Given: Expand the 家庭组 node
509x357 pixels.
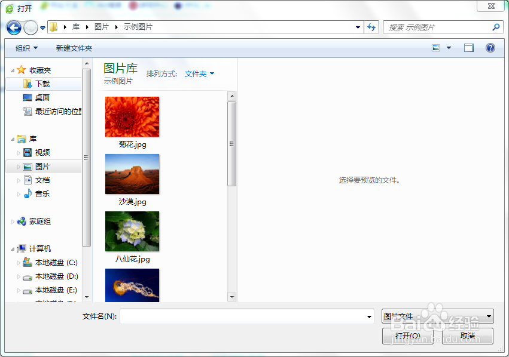Looking at the screenshot, I should (13, 222).
